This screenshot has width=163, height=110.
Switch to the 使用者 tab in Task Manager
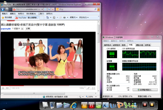(x=148, y=45)
